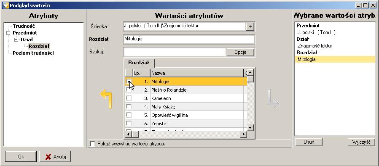Screen dimensions: 379x166
Task: Click the horizontal scroll right arrow
Action: click(244, 134)
